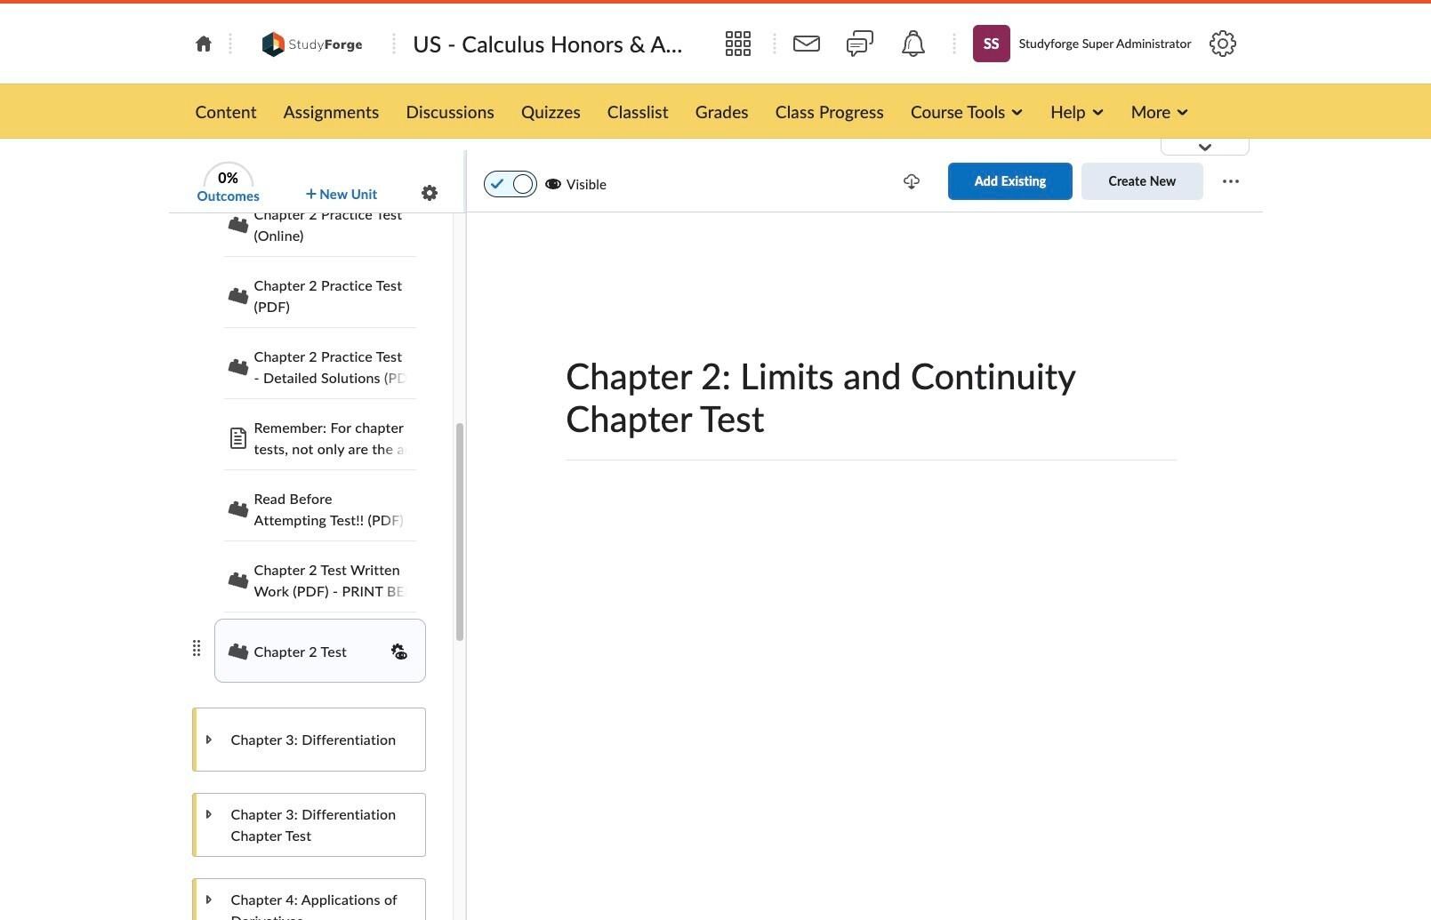Click the sidebar vertical scrollbar
This screenshot has height=920, width=1431.
(460, 532)
